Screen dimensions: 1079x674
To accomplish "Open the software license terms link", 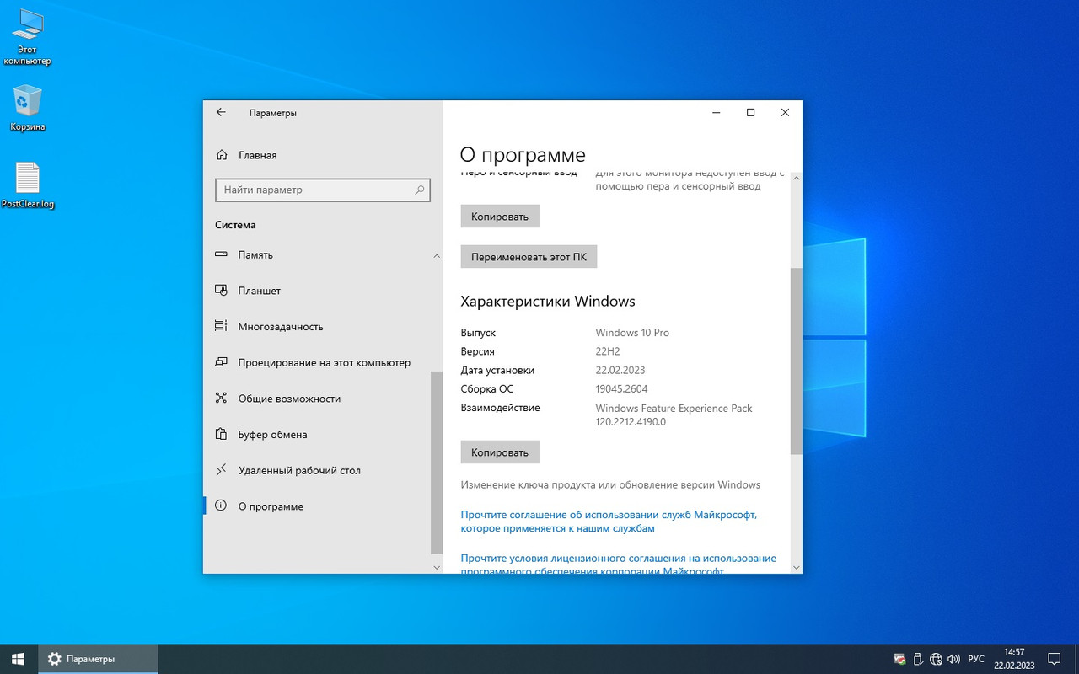I will pos(619,564).
